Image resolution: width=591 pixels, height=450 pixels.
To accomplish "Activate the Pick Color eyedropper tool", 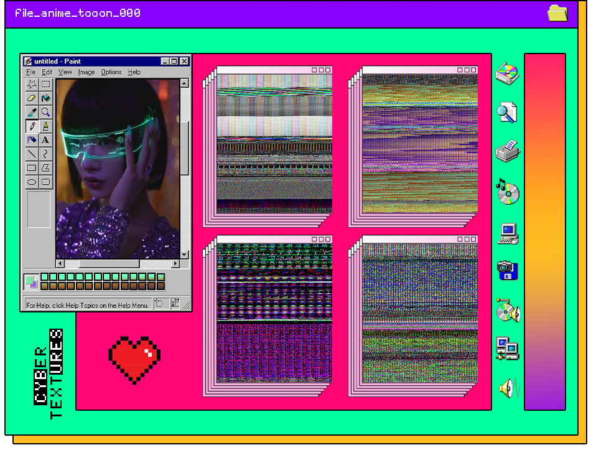I will pos(32,113).
